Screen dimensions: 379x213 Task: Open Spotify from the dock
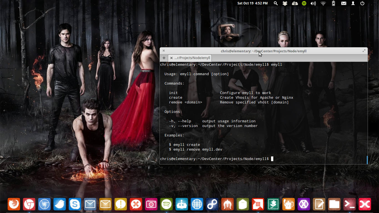166,204
